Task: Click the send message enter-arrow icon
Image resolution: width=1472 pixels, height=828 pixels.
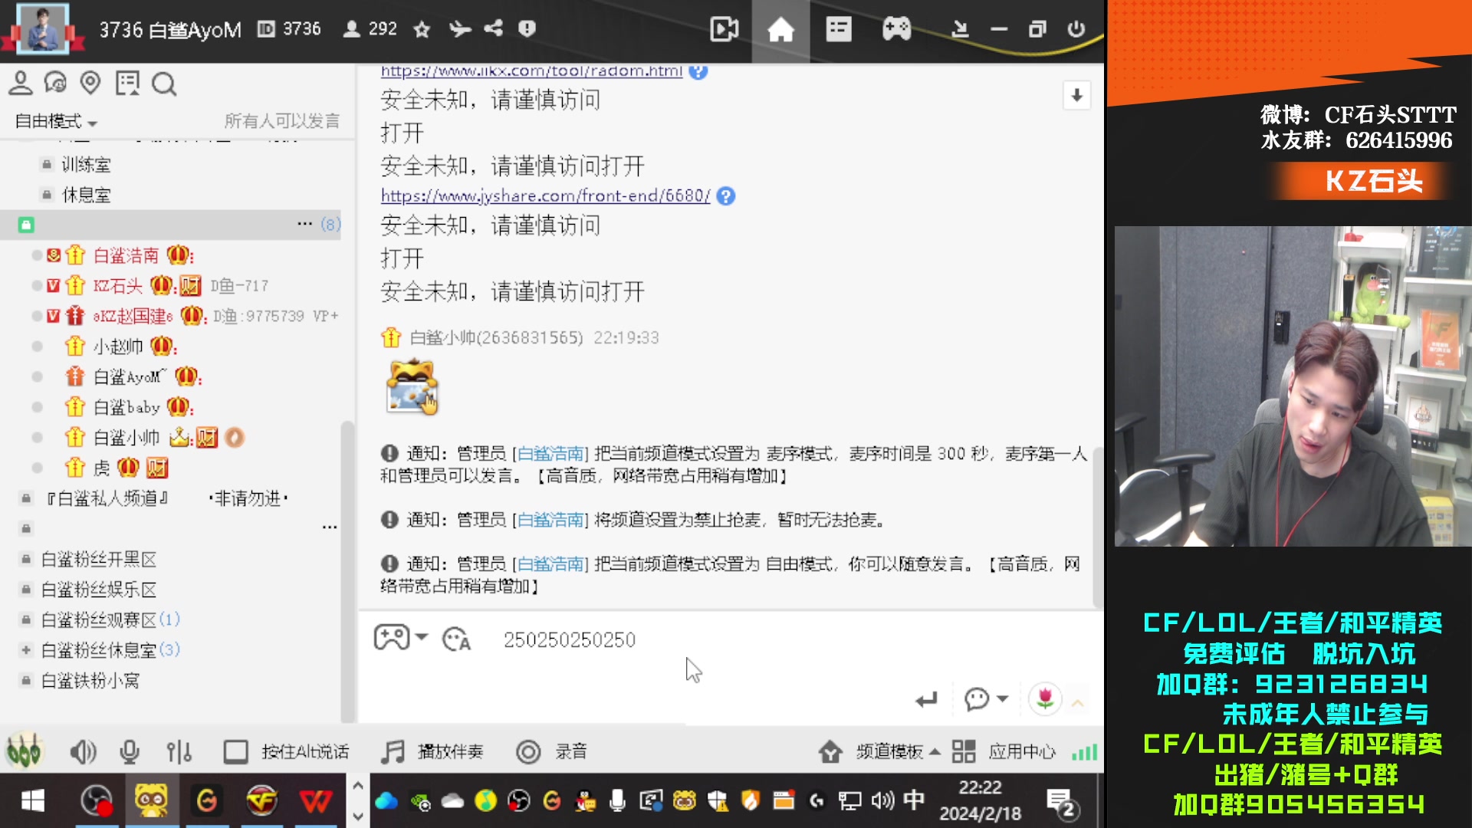Action: 927,699
